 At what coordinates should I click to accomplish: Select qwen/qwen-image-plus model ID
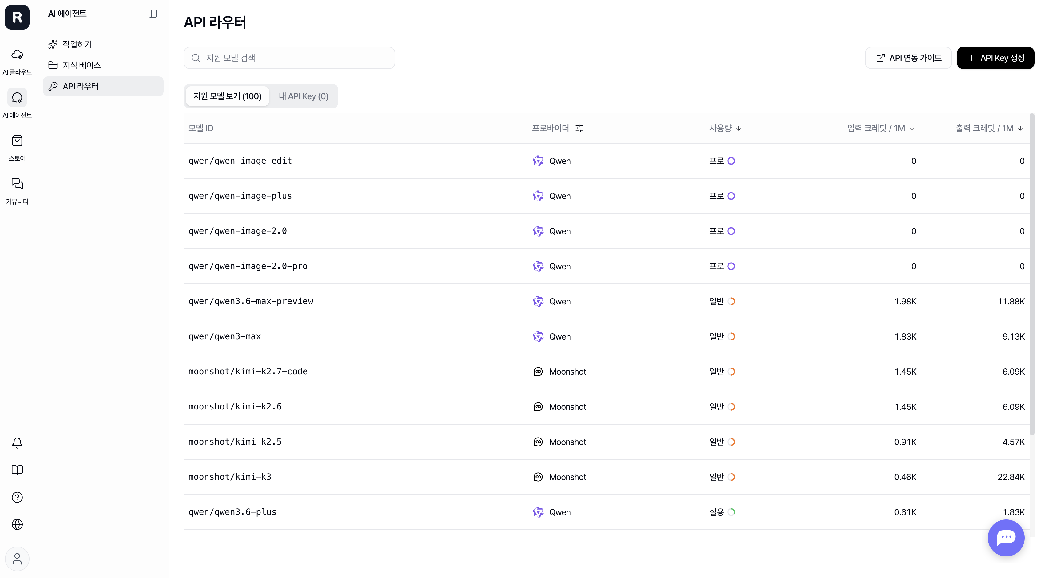[x=240, y=196]
